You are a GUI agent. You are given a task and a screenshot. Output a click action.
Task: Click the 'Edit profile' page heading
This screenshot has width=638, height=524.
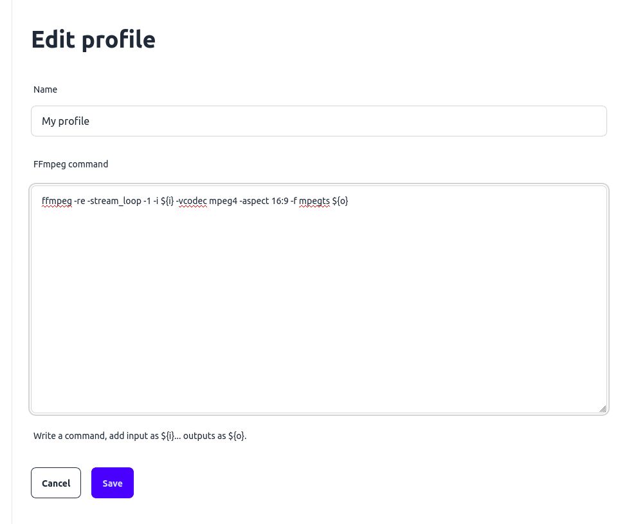(x=93, y=39)
